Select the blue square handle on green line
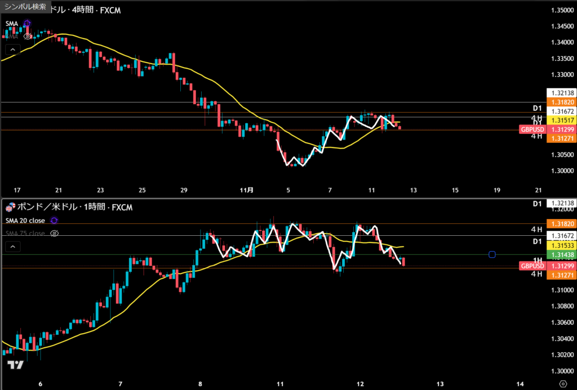The width and height of the screenshot is (577, 390). (492, 254)
